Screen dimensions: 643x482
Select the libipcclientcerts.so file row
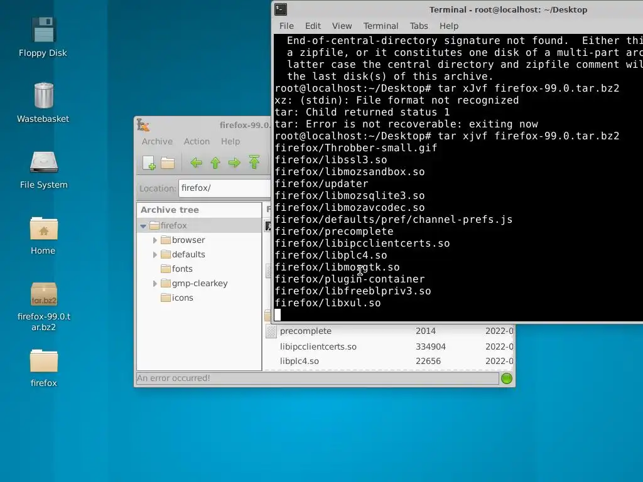pos(389,346)
